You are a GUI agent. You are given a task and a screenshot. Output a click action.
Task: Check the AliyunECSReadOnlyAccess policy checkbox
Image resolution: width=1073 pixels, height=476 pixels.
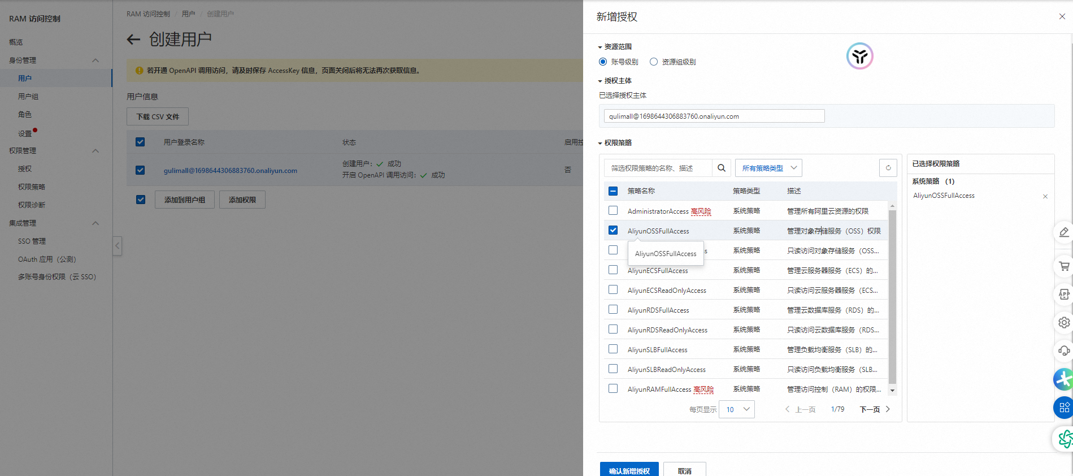click(x=613, y=289)
